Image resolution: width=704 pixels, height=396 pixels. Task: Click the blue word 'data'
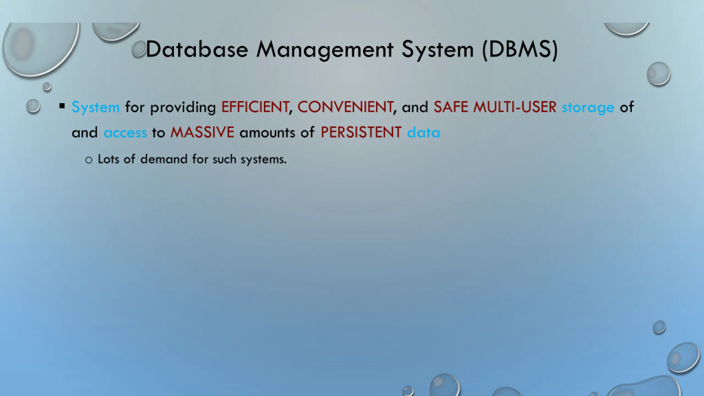[x=424, y=132]
